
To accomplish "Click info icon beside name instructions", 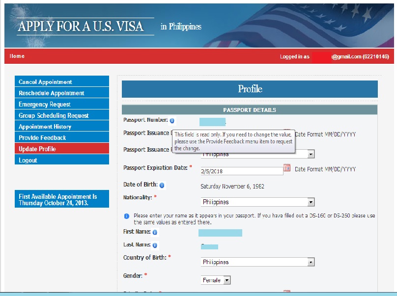I will pos(127,216).
